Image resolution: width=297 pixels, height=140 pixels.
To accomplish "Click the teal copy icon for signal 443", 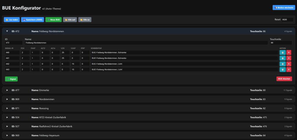I will [282, 69].
